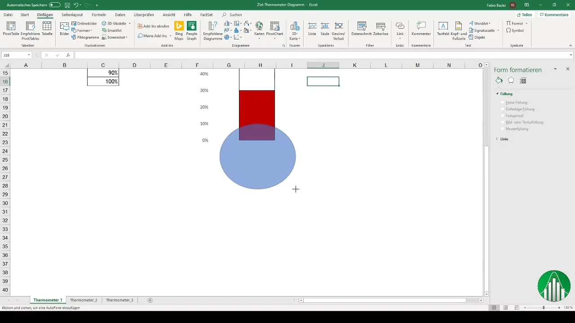Insert a Datenschnitt filter

pyautogui.click(x=361, y=29)
